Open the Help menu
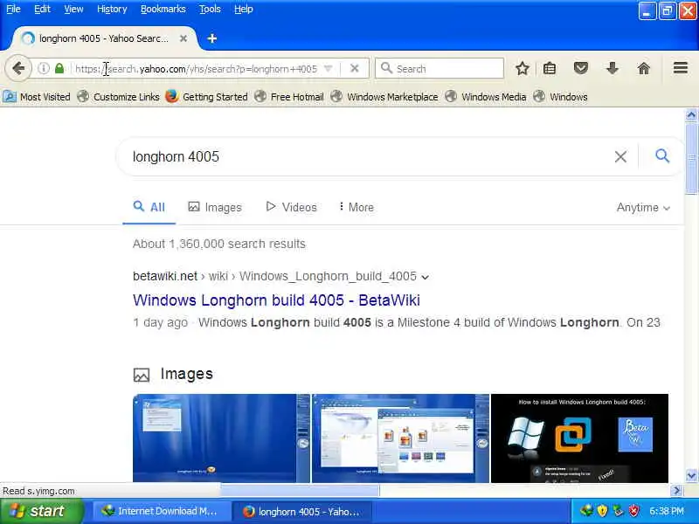Image resolution: width=699 pixels, height=524 pixels. tap(244, 9)
